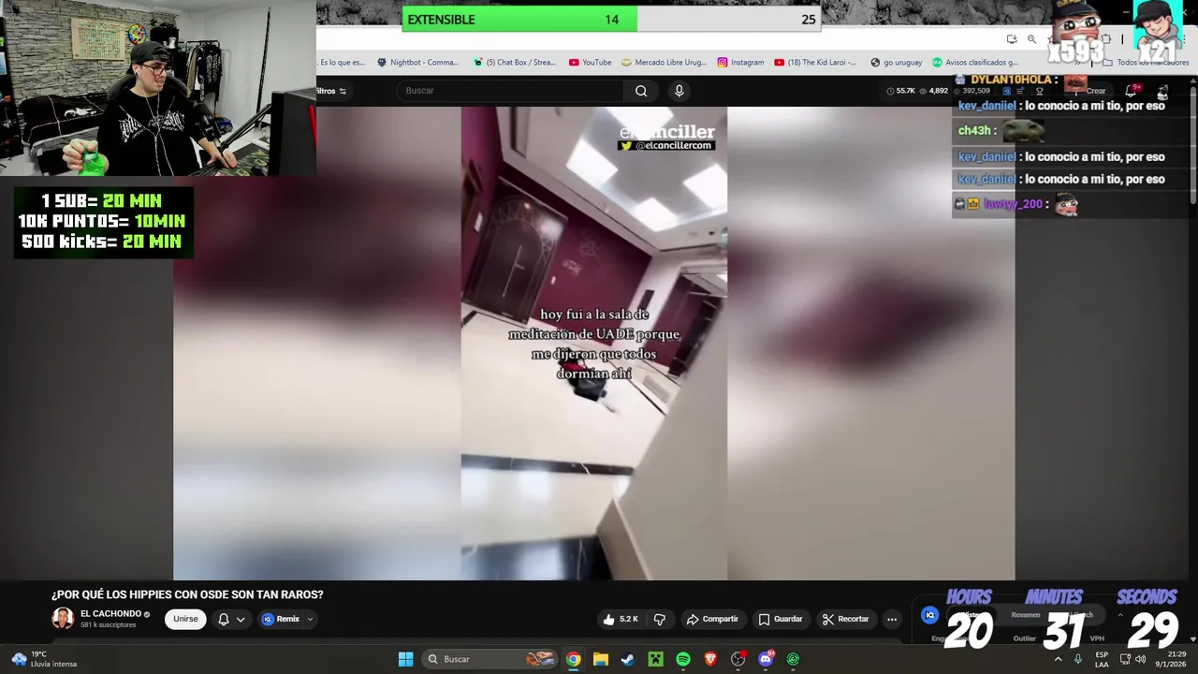This screenshot has width=1198, height=674.
Task: Type in the YouTube Buscar search field
Action: 510,91
